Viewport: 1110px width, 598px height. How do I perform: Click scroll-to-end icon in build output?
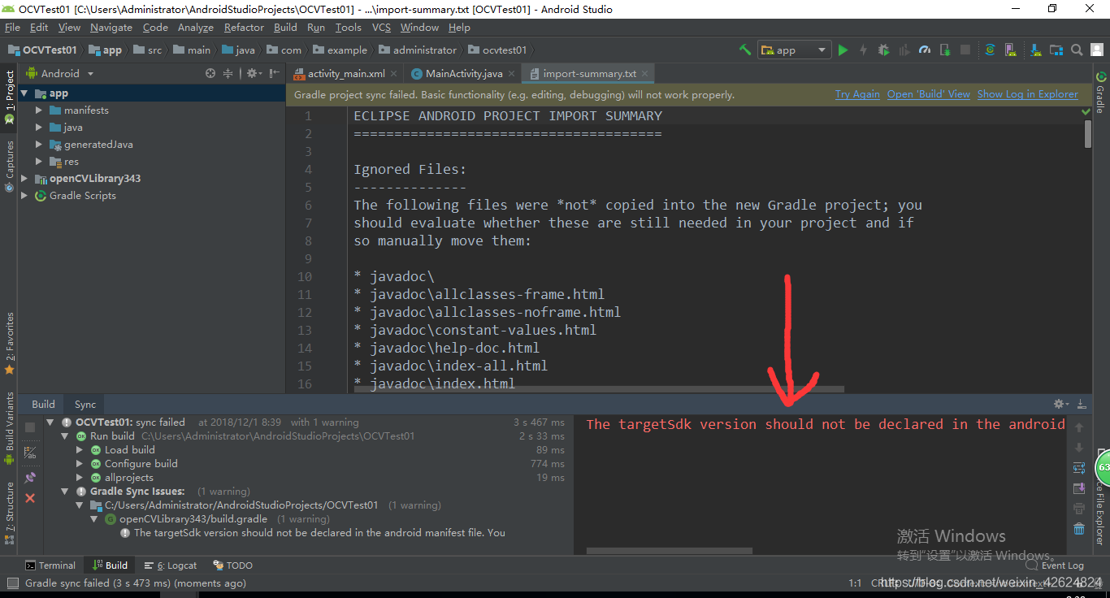[x=1079, y=488]
